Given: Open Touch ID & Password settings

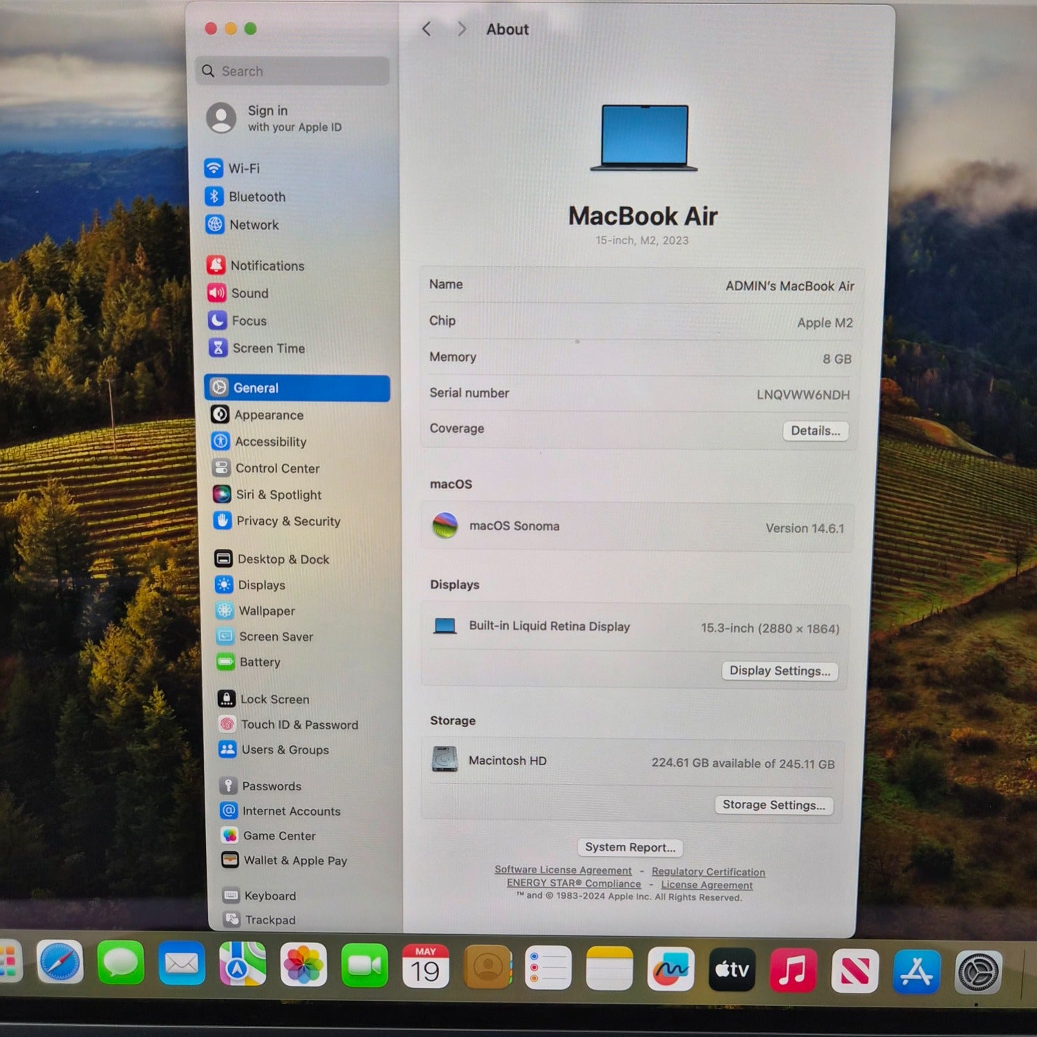Looking at the screenshot, I should click(288, 725).
